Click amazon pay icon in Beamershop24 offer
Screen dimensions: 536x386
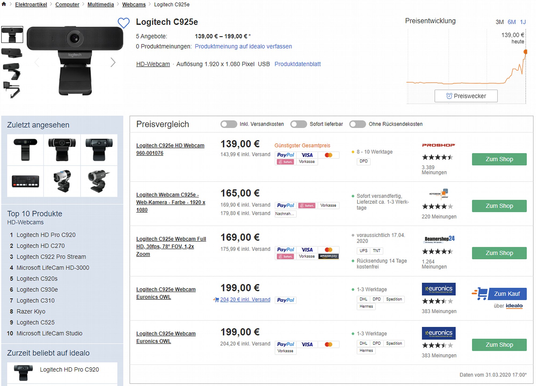(x=328, y=256)
